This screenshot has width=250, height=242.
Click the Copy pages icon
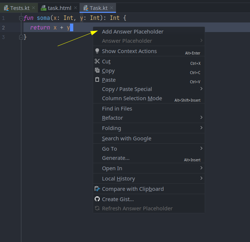(x=97, y=70)
